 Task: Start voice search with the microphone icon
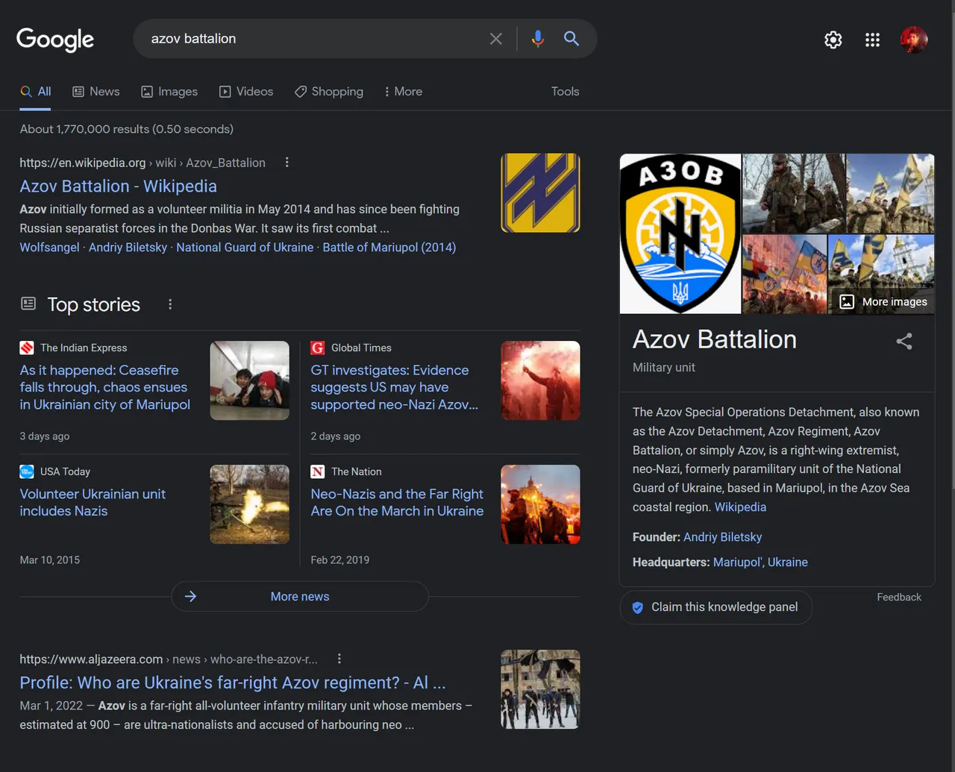[x=537, y=39]
